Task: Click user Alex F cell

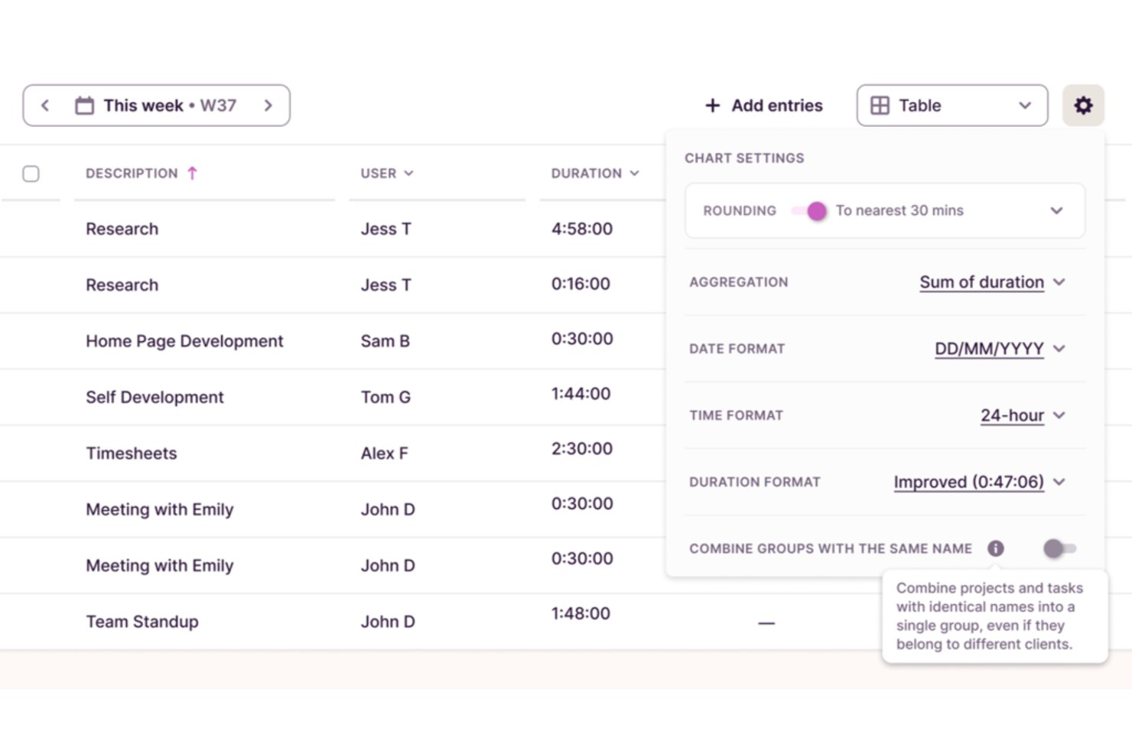Action: click(x=384, y=453)
